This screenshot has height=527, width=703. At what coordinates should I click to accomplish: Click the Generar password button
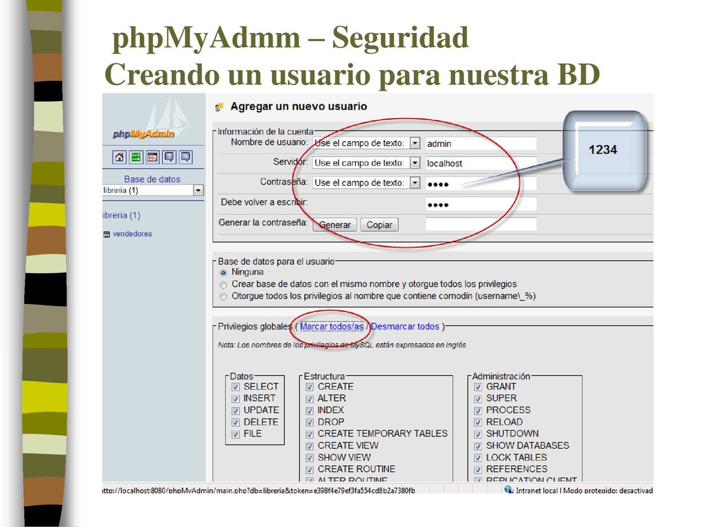point(335,224)
